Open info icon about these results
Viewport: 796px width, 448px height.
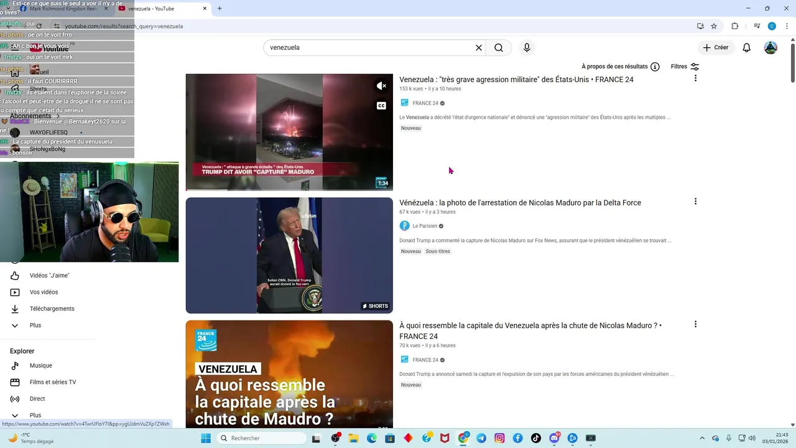coord(655,67)
